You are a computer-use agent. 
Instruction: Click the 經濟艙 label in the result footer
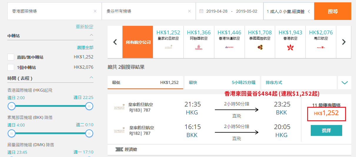point(131,149)
